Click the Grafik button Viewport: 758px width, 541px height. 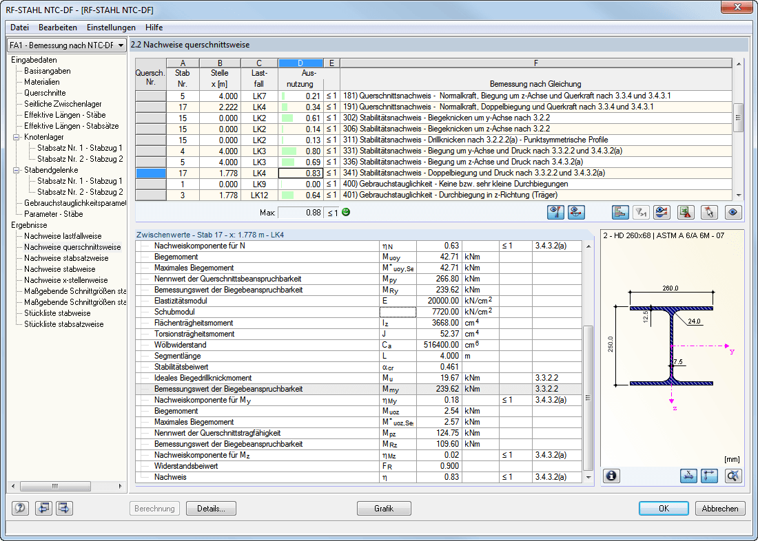click(x=384, y=509)
